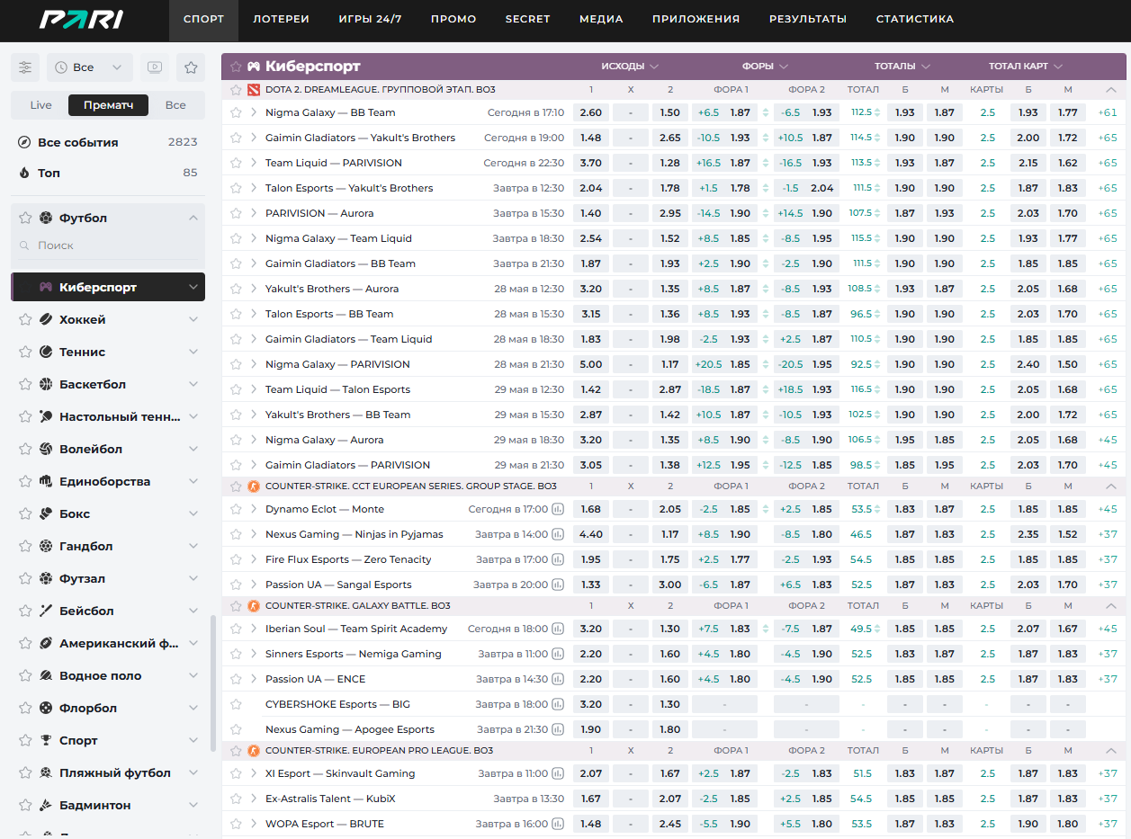Open the ИСХОДЫ column dropdown
This screenshot has width=1131, height=839.
630,67
